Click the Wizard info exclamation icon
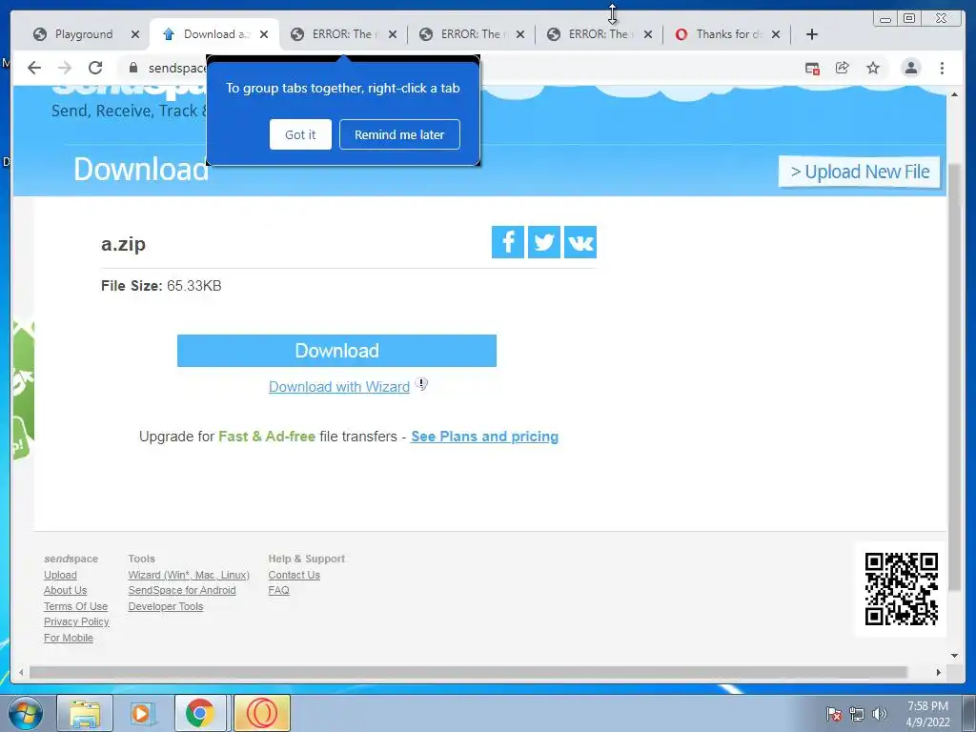The width and height of the screenshot is (976, 732). (421, 384)
